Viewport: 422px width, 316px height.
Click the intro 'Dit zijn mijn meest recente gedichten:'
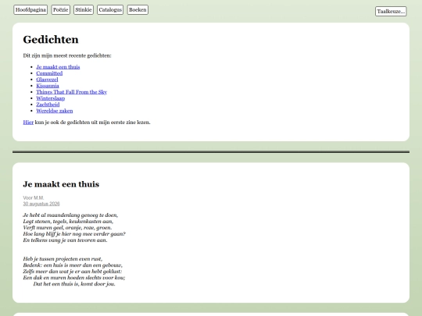tap(67, 55)
